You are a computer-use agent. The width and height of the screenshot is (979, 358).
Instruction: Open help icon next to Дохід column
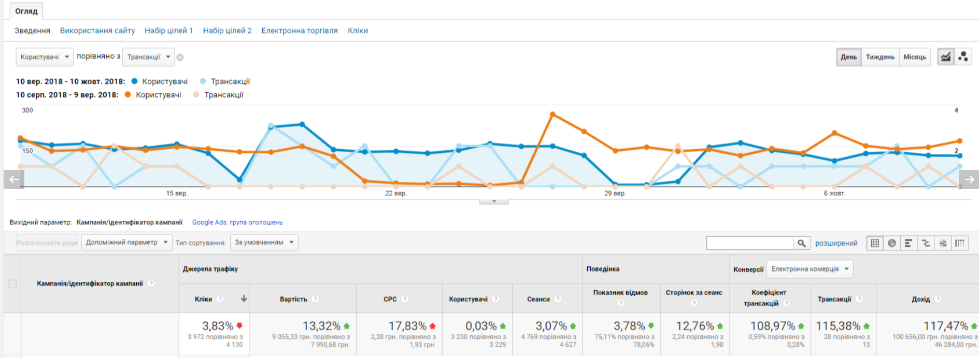pyautogui.click(x=938, y=299)
